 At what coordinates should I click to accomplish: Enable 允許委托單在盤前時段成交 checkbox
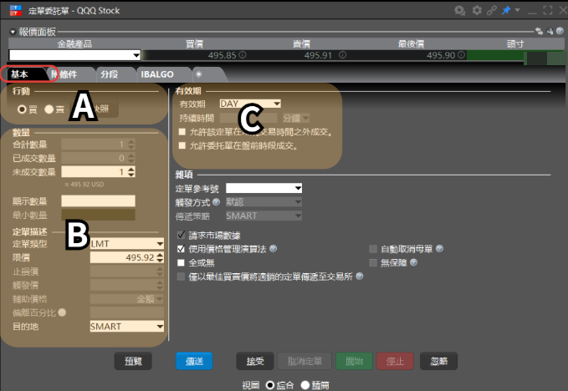182,145
